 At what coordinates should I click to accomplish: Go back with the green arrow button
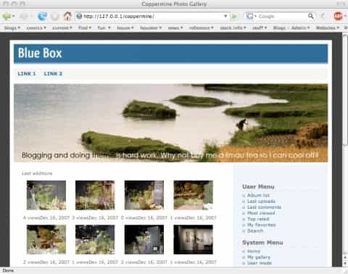pos(7,16)
